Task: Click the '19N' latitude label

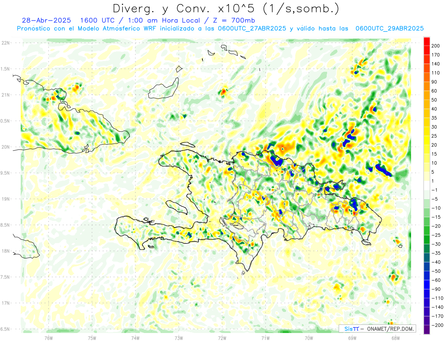Action: pos(6,199)
